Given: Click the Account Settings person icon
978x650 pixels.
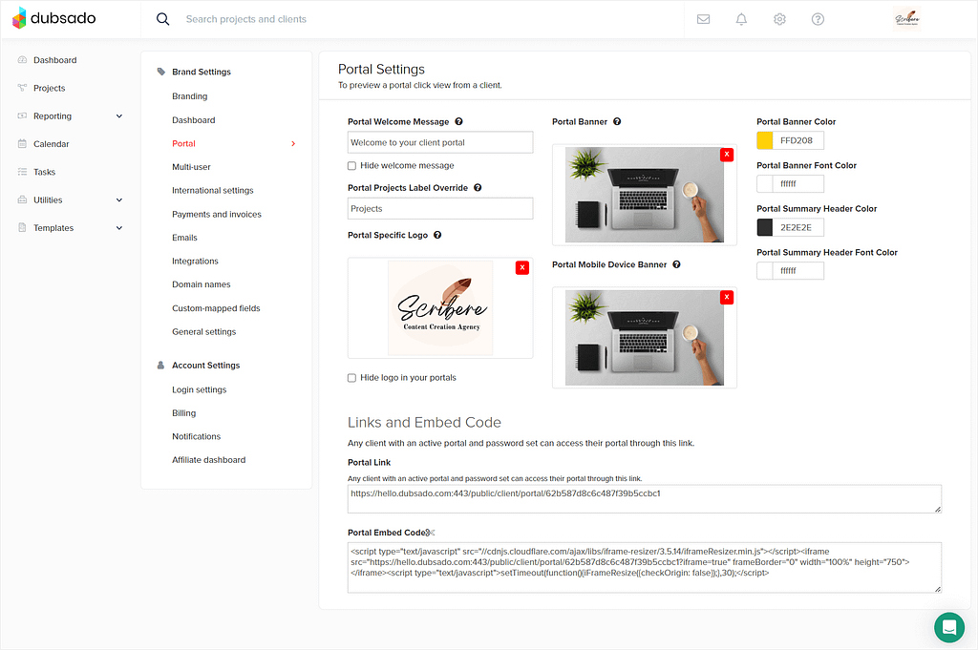Looking at the screenshot, I should 160,366.
